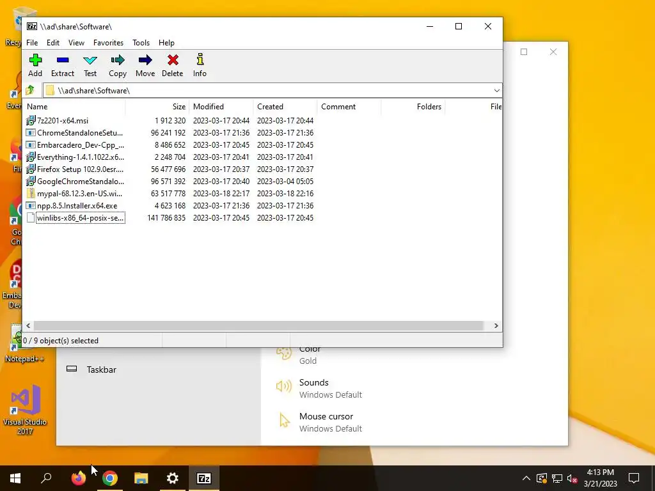Open the Help menu
Viewport: 655px width, 491px height.
(166, 43)
